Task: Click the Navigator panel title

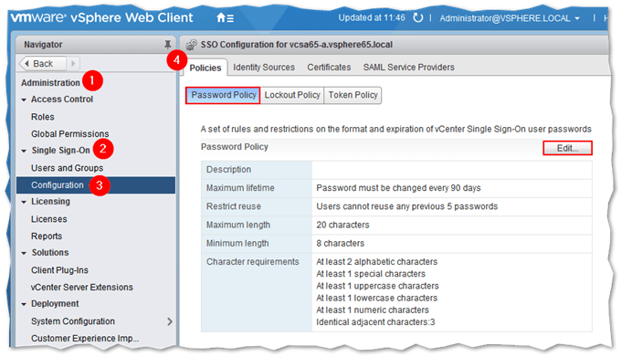Action: tap(43, 45)
